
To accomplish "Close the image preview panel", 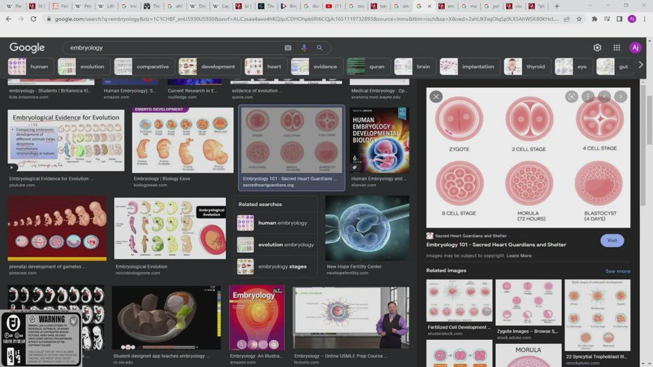I will pos(436,97).
